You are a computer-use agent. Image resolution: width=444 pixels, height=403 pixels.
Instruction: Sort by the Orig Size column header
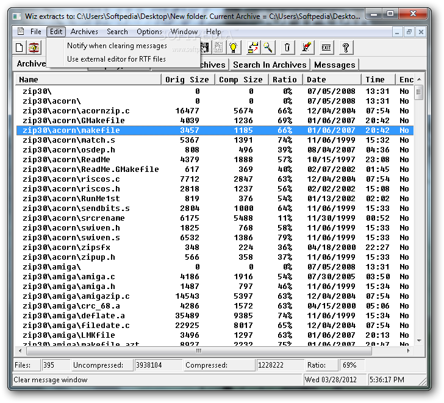click(187, 79)
